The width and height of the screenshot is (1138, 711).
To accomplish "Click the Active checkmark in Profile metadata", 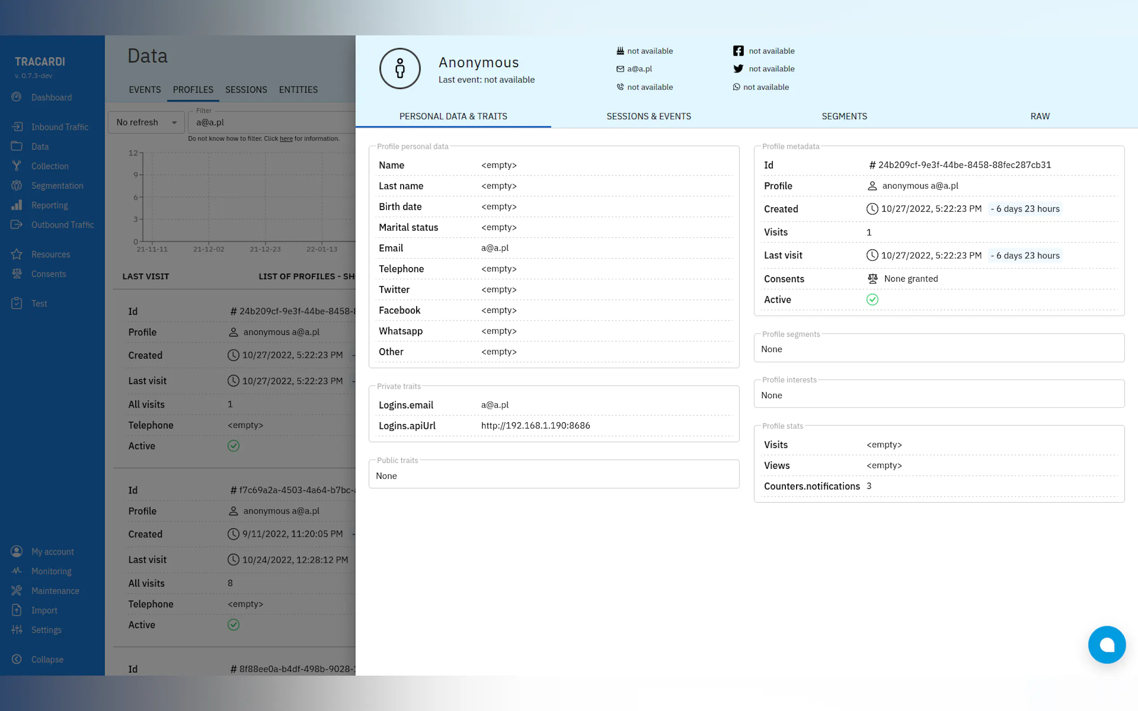I will point(872,300).
